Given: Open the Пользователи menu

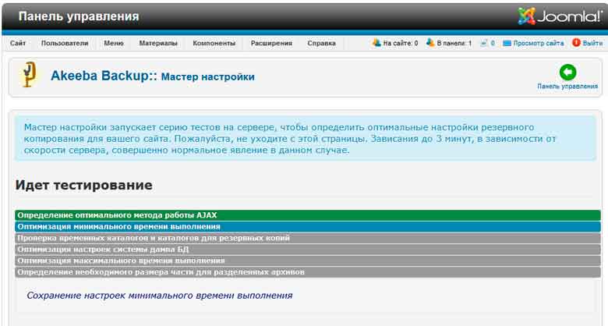Looking at the screenshot, I should pos(65,43).
